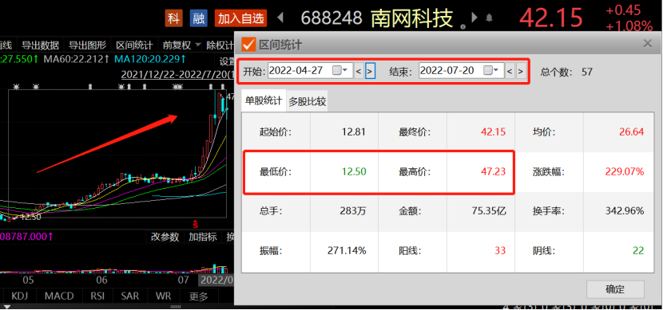Click the 科 badge icon
Viewport: 663px width, 310px height.
[x=173, y=18]
